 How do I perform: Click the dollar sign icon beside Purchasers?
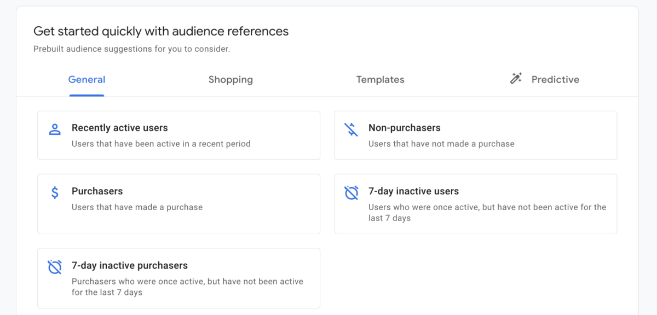click(54, 193)
